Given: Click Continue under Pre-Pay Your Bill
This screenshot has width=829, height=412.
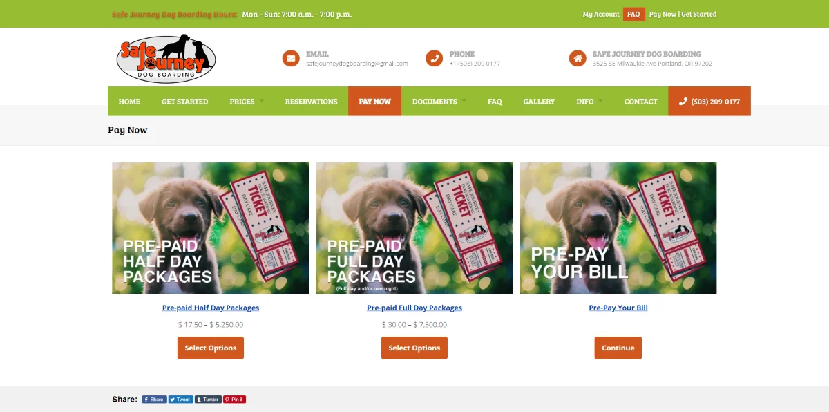Looking at the screenshot, I should pyautogui.click(x=618, y=348).
